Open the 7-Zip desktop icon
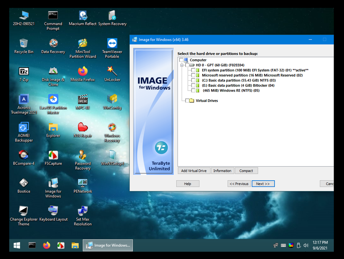 24,74
